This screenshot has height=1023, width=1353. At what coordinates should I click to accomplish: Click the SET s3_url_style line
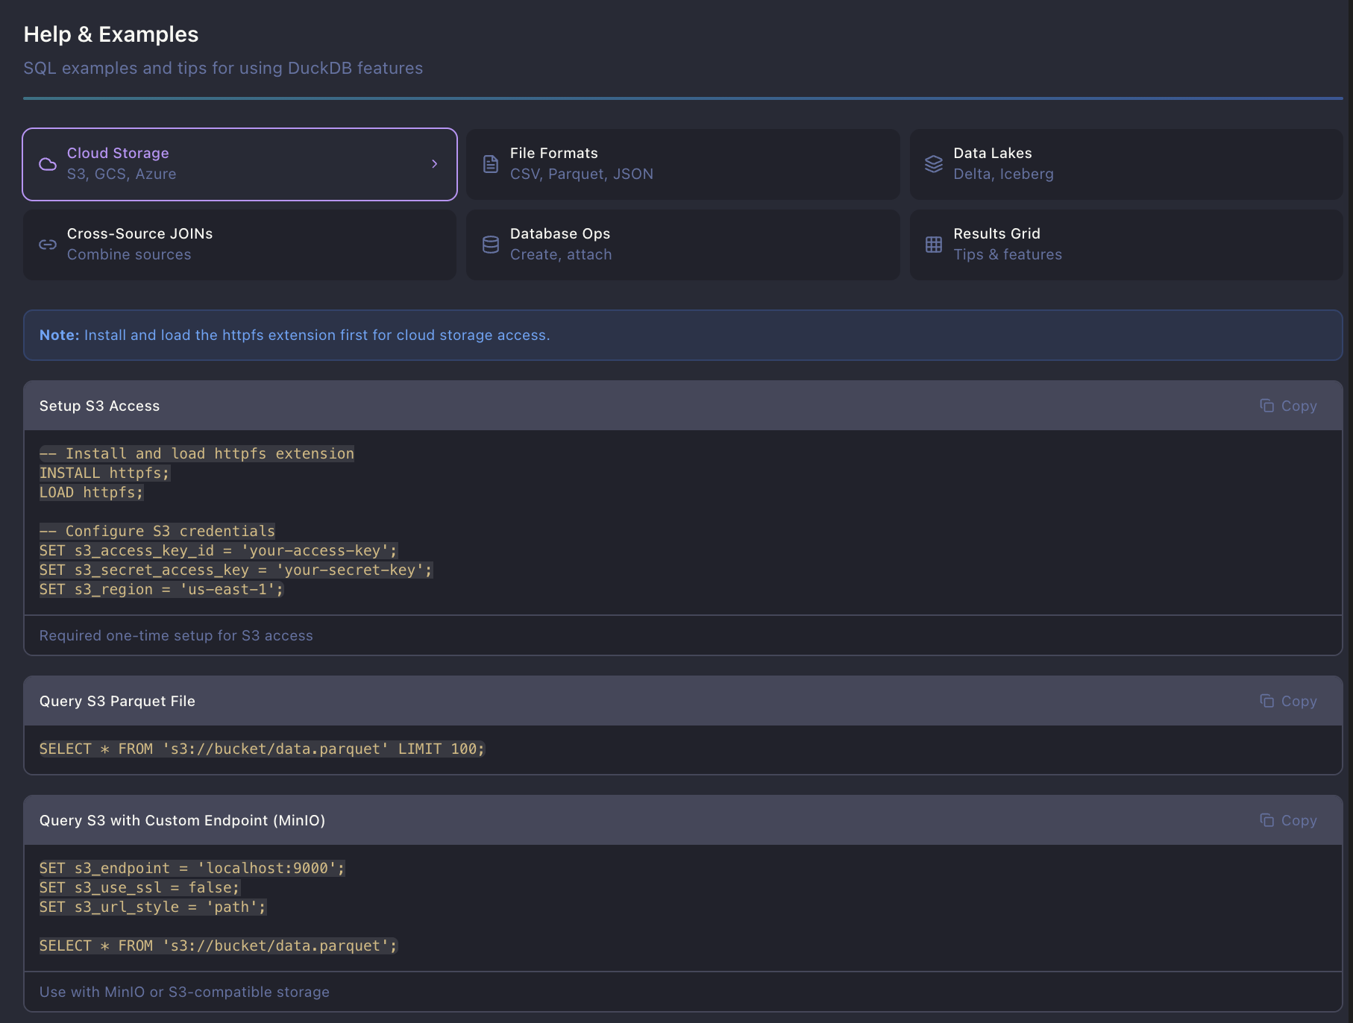[x=153, y=907]
